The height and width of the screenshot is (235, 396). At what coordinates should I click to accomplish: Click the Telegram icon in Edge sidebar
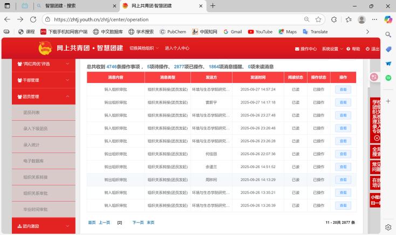click(x=388, y=63)
